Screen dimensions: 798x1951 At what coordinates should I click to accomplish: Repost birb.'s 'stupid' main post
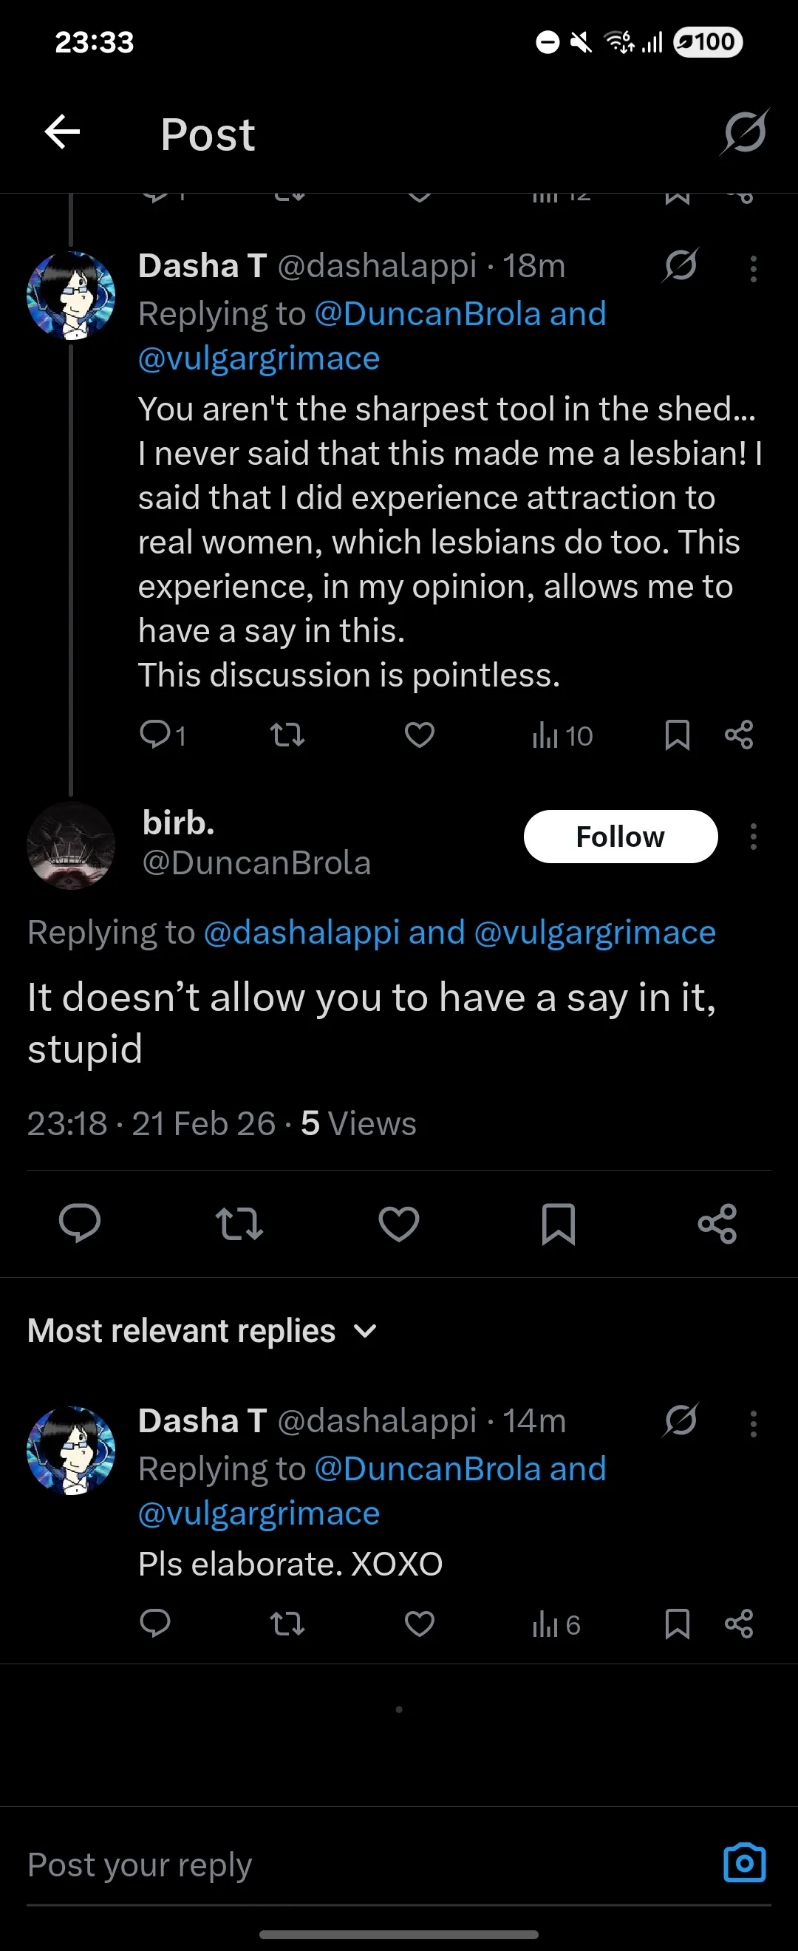pyautogui.click(x=239, y=1224)
